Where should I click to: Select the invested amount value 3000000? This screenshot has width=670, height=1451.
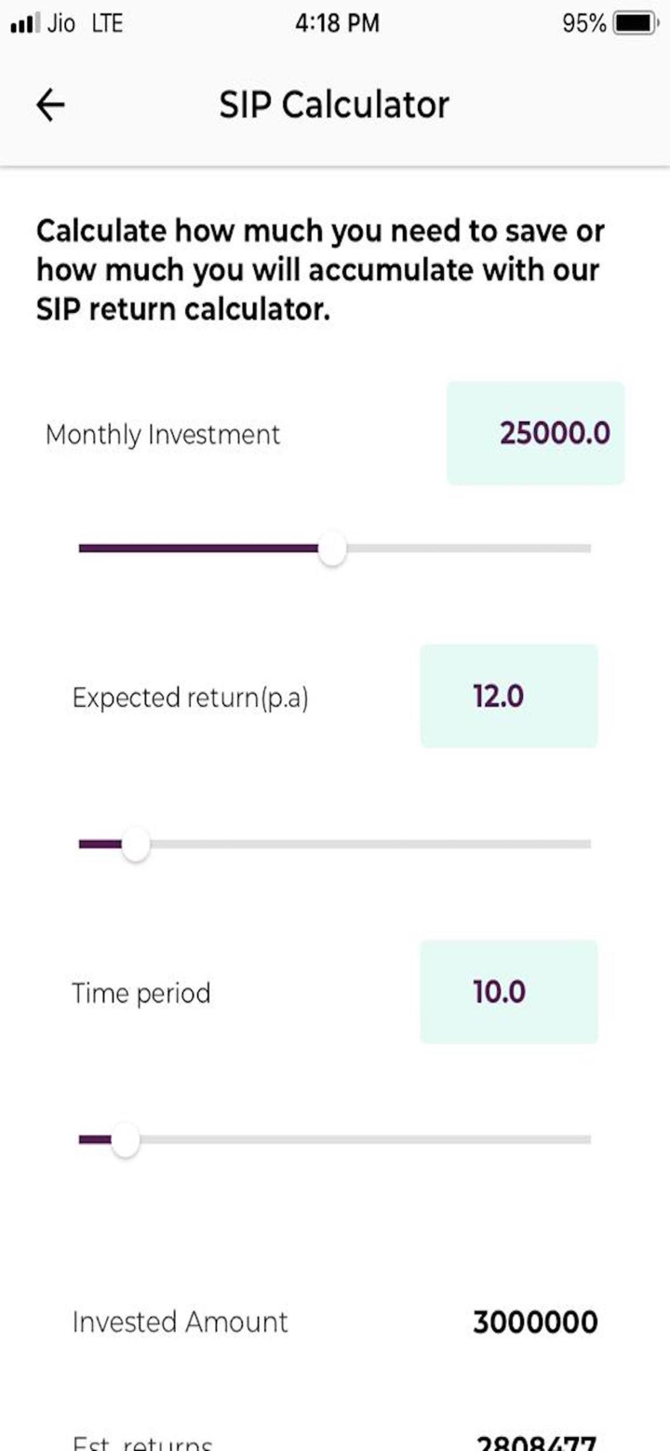[x=535, y=1322]
